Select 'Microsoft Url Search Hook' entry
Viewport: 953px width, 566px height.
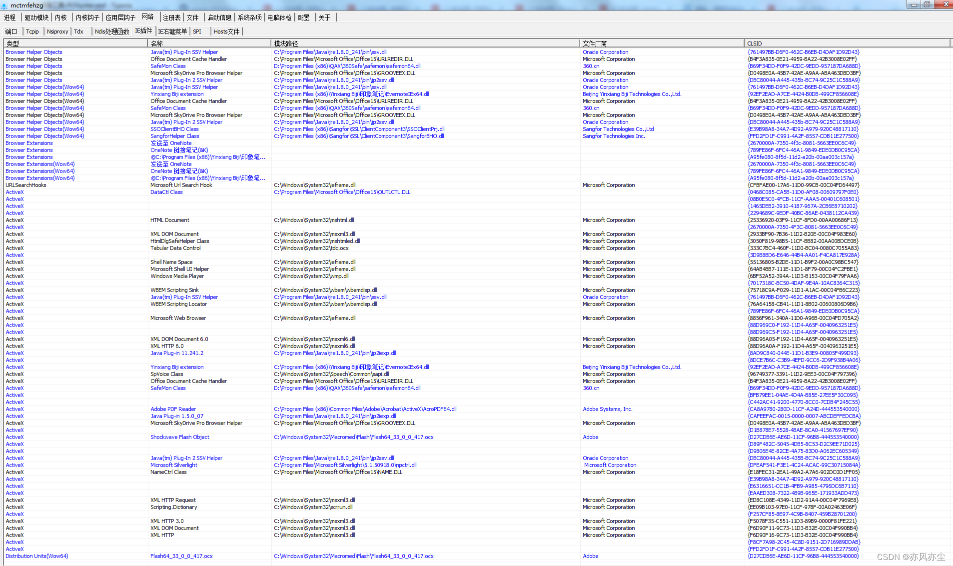(181, 185)
